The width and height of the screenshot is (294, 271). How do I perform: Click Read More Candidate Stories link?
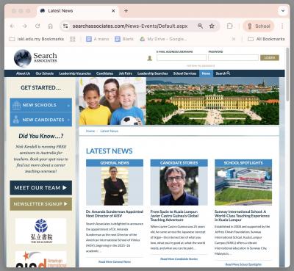(x=179, y=259)
